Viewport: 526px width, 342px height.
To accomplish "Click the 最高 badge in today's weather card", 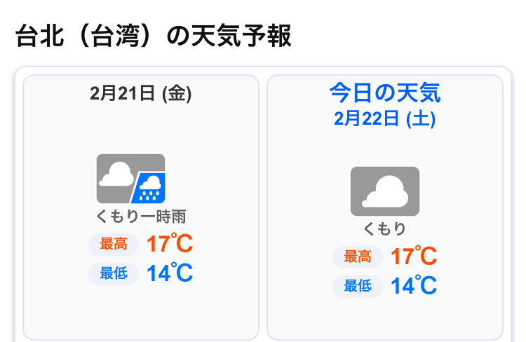I will coord(358,256).
